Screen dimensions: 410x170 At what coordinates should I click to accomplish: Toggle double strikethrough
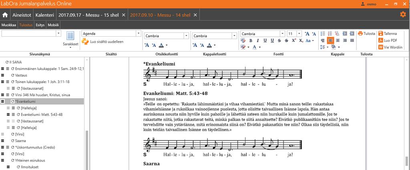(x=287, y=40)
